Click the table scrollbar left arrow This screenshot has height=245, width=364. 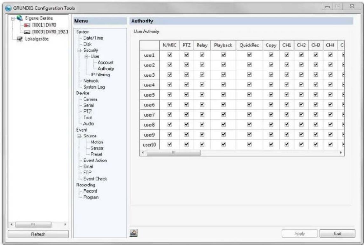pos(143,153)
